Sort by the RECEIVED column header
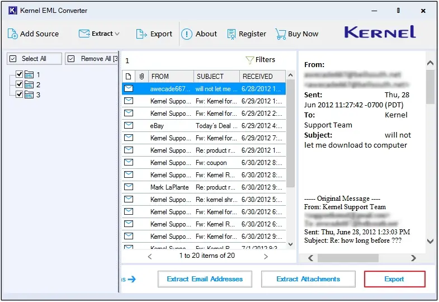The width and height of the screenshot is (439, 302). 262,77
